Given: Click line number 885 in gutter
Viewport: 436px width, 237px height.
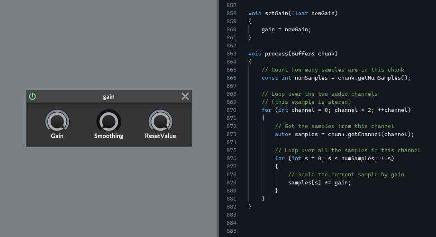Looking at the screenshot, I should (x=231, y=231).
